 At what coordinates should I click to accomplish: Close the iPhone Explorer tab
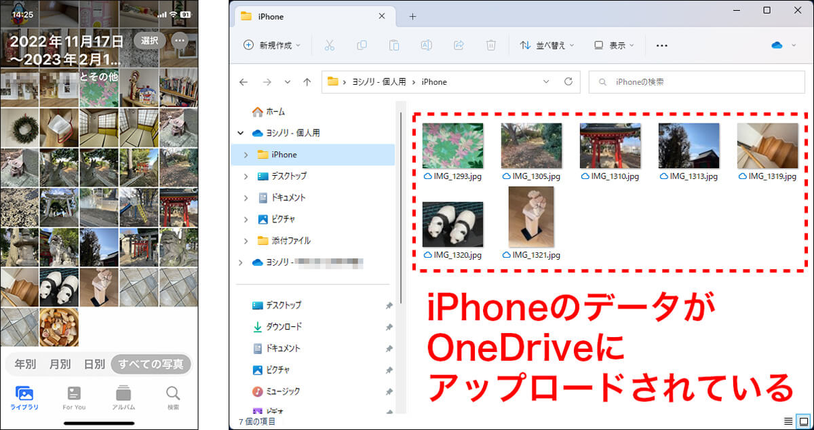pos(382,16)
